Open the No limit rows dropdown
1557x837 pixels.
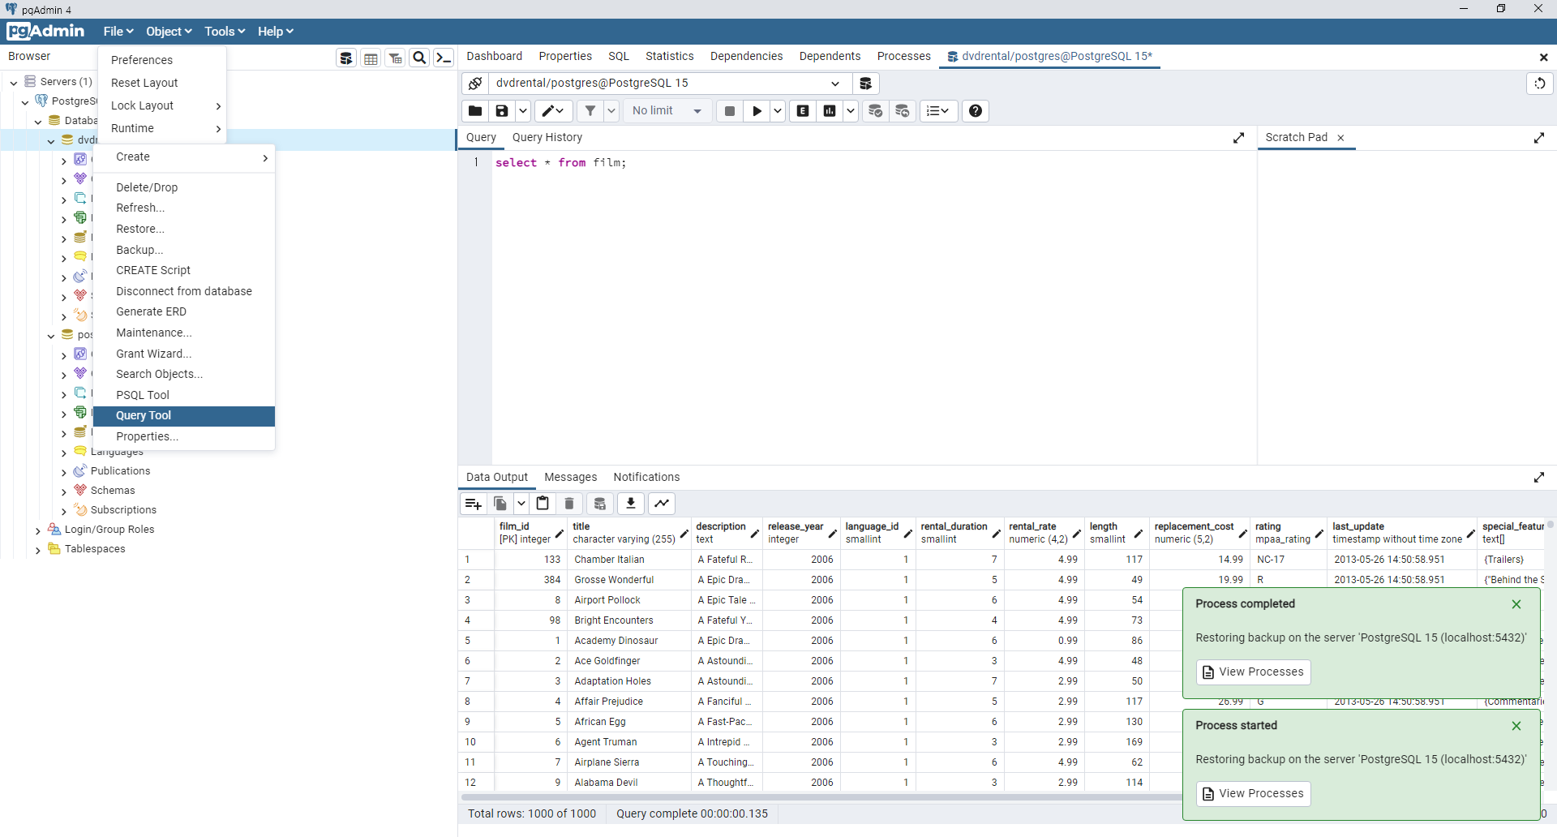(x=668, y=111)
